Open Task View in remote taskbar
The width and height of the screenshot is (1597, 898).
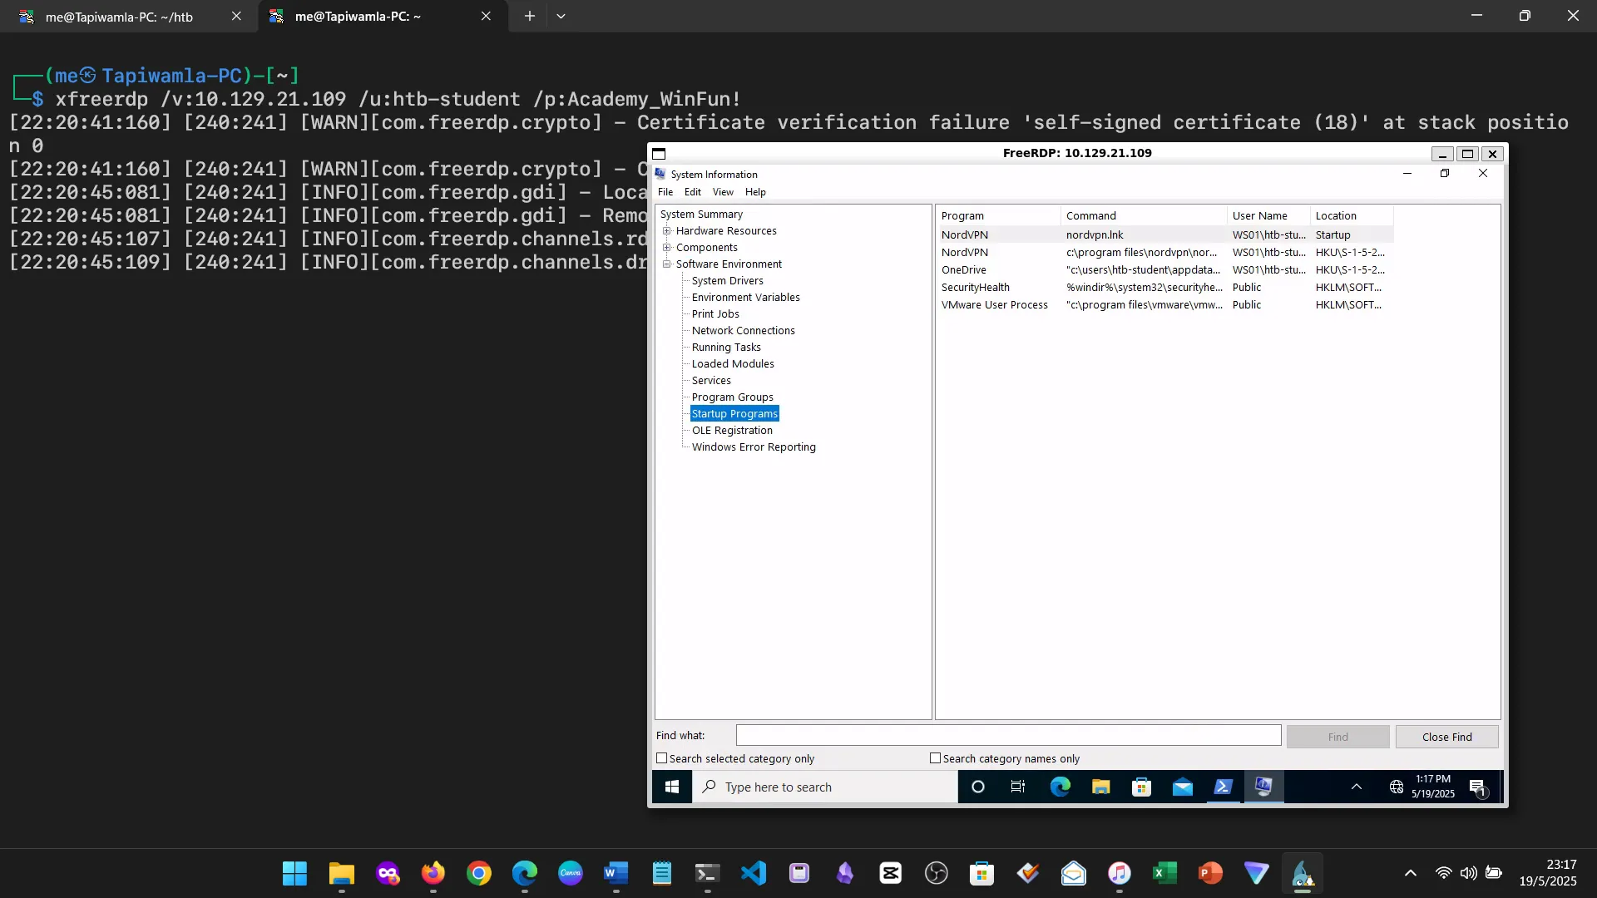pyautogui.click(x=1018, y=787)
